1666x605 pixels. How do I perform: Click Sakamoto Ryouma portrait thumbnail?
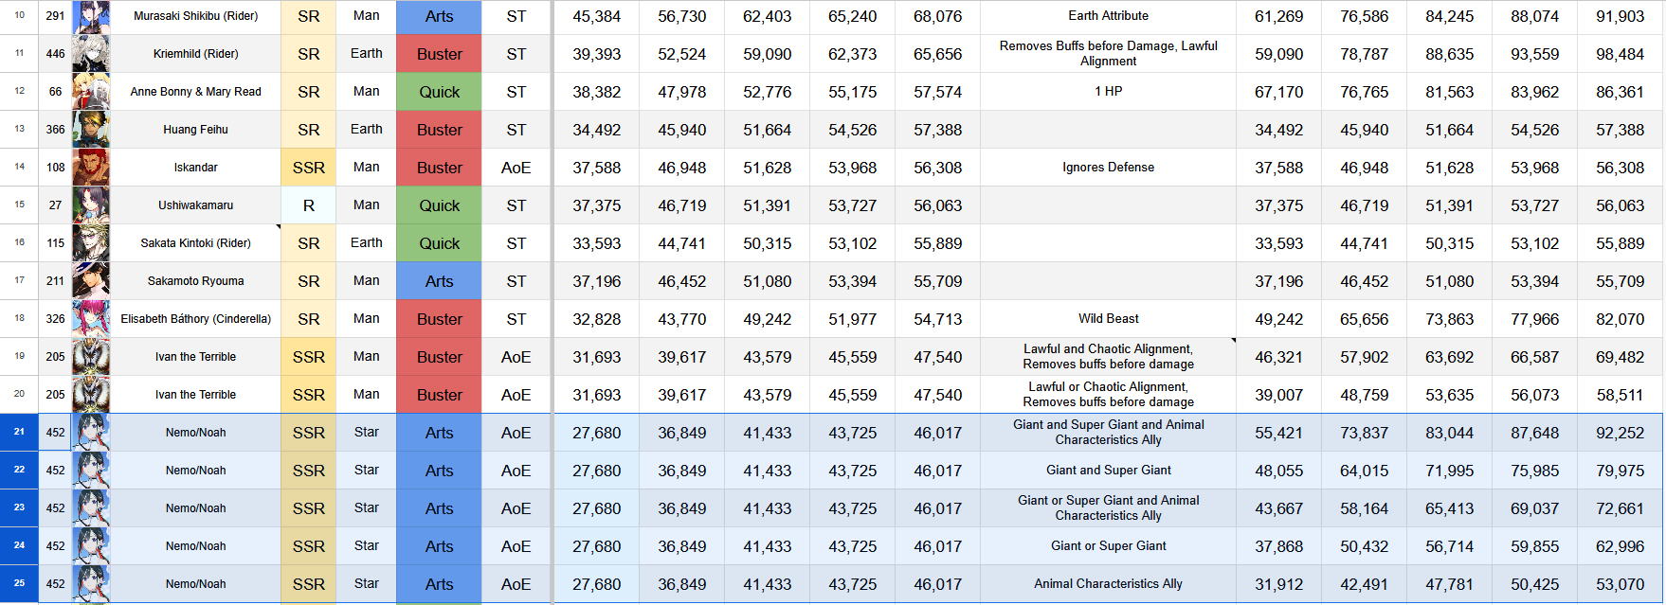[x=91, y=281]
